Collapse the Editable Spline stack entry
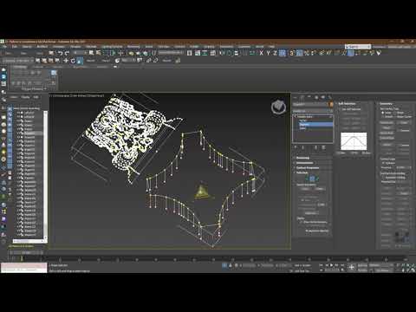 click(x=296, y=116)
